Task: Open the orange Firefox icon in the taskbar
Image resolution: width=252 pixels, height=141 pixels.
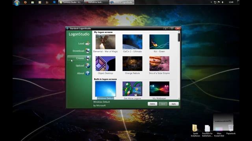Action: (x=25, y=2)
